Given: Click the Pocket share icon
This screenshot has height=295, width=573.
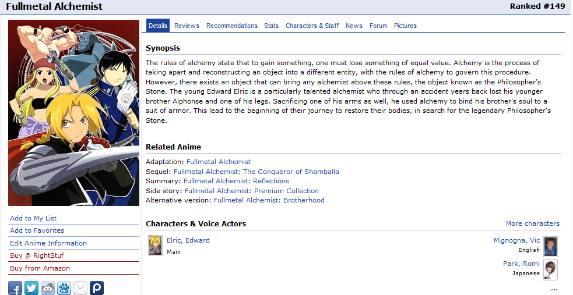Looking at the screenshot, I should coord(97,288).
